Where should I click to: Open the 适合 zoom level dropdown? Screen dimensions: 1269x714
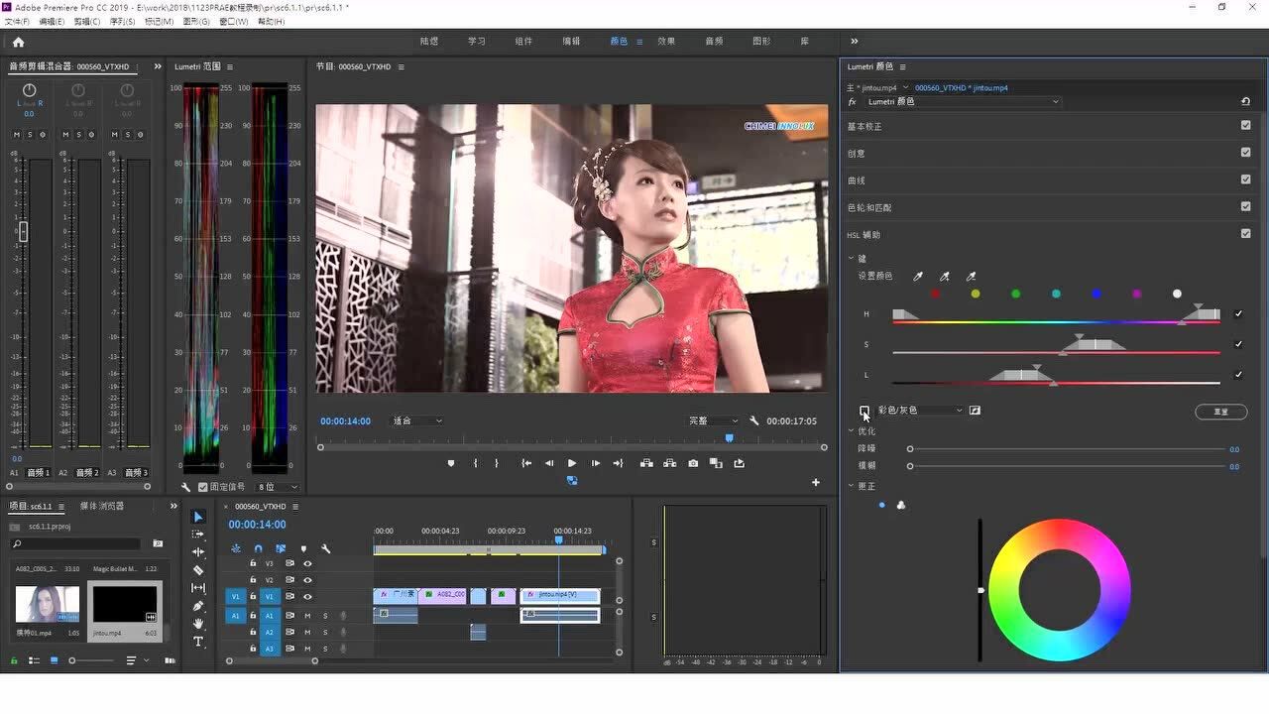pyautogui.click(x=417, y=421)
